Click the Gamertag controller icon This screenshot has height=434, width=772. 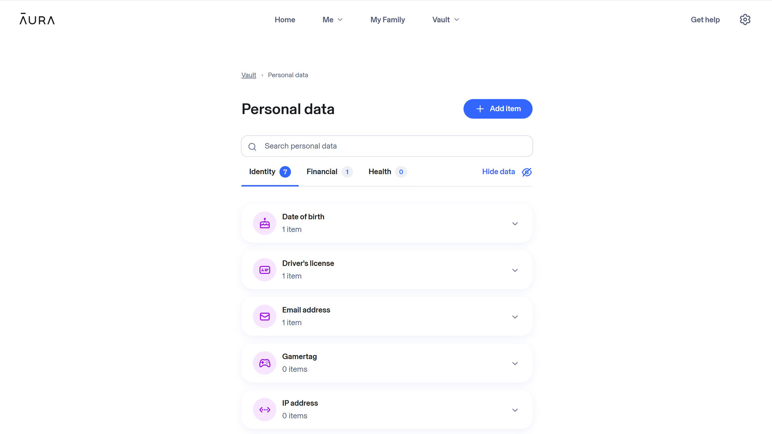[x=264, y=363]
